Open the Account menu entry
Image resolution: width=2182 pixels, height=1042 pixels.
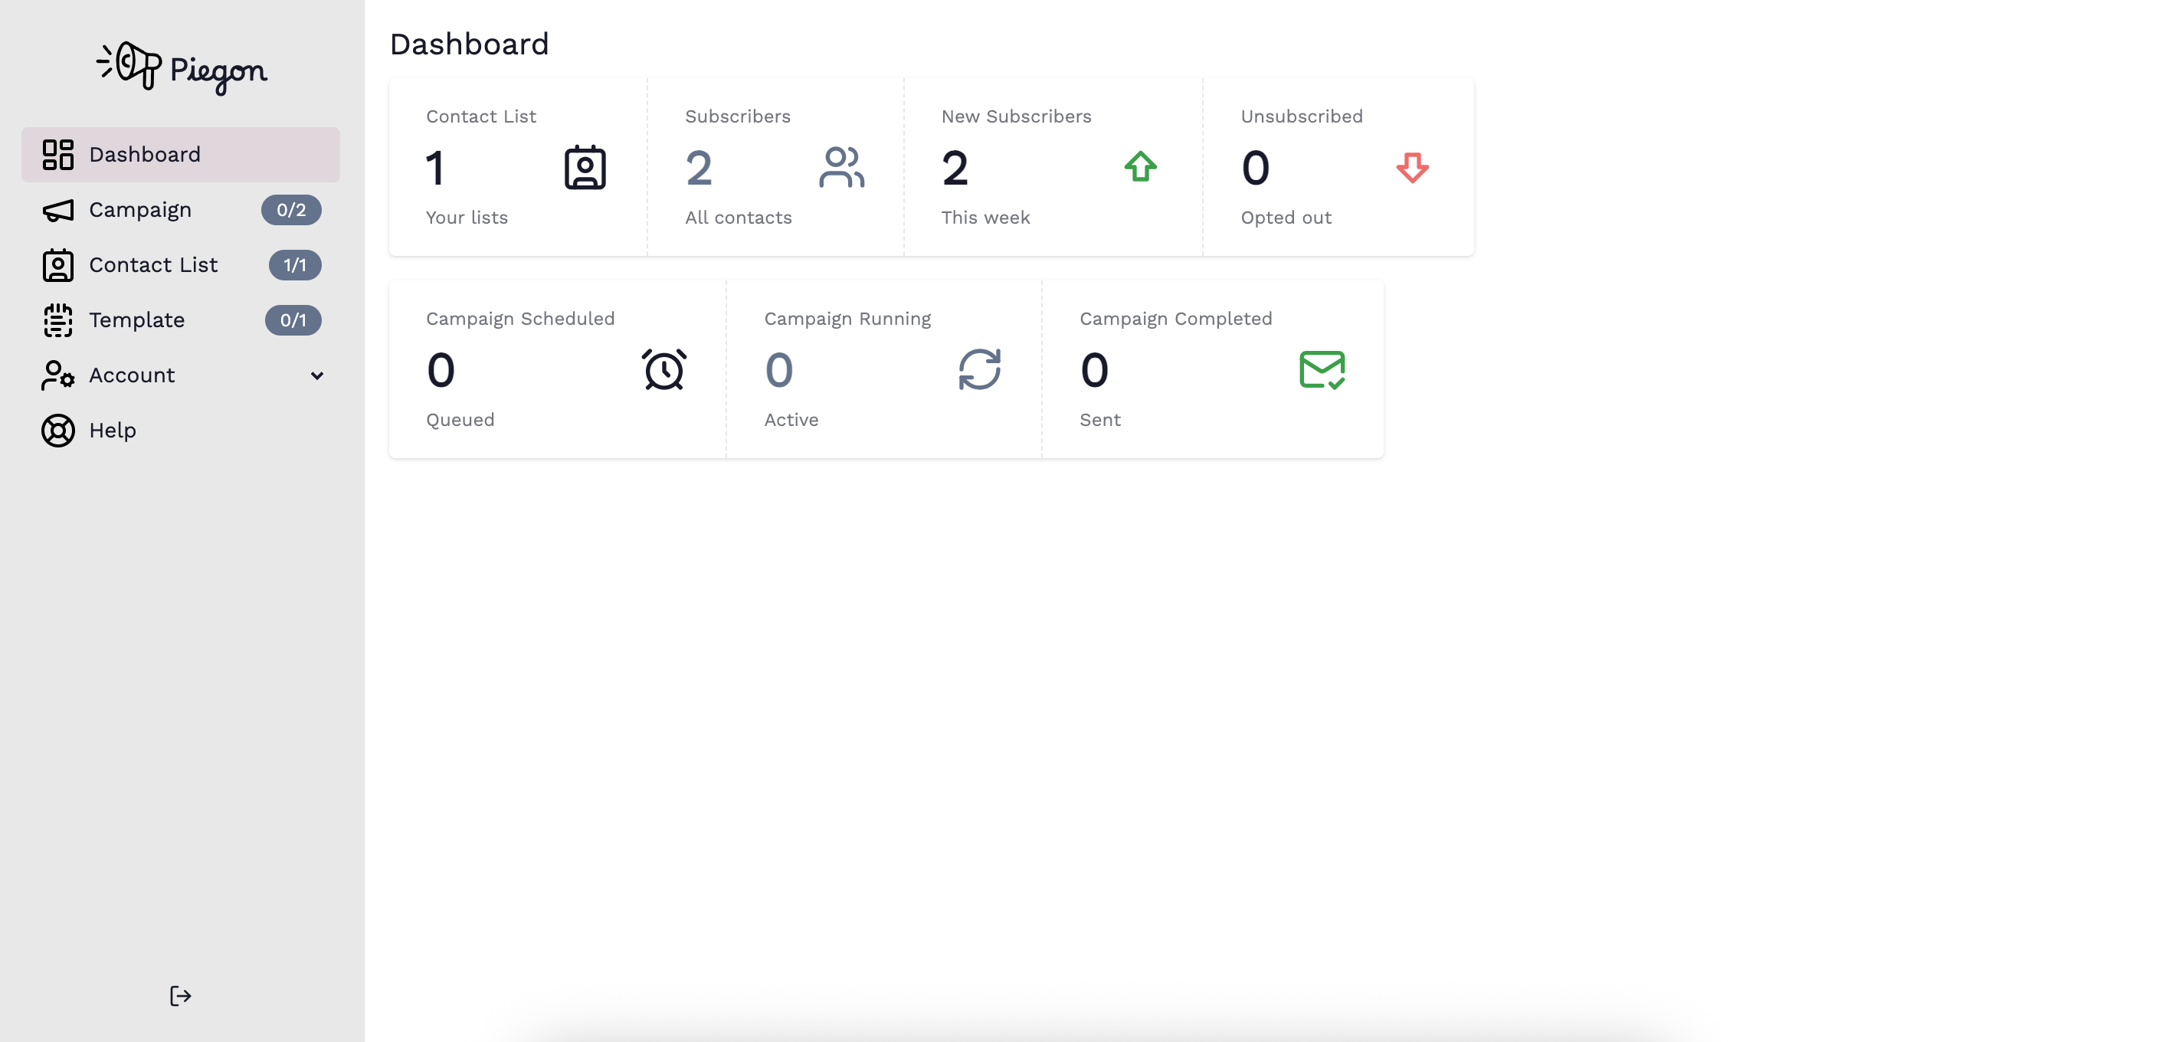point(180,375)
